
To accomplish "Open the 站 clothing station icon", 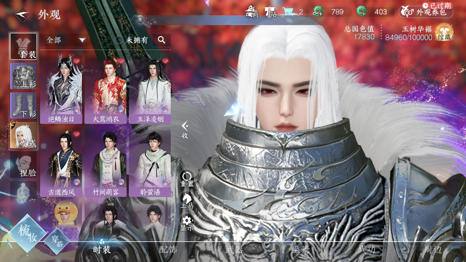I will point(270,12).
